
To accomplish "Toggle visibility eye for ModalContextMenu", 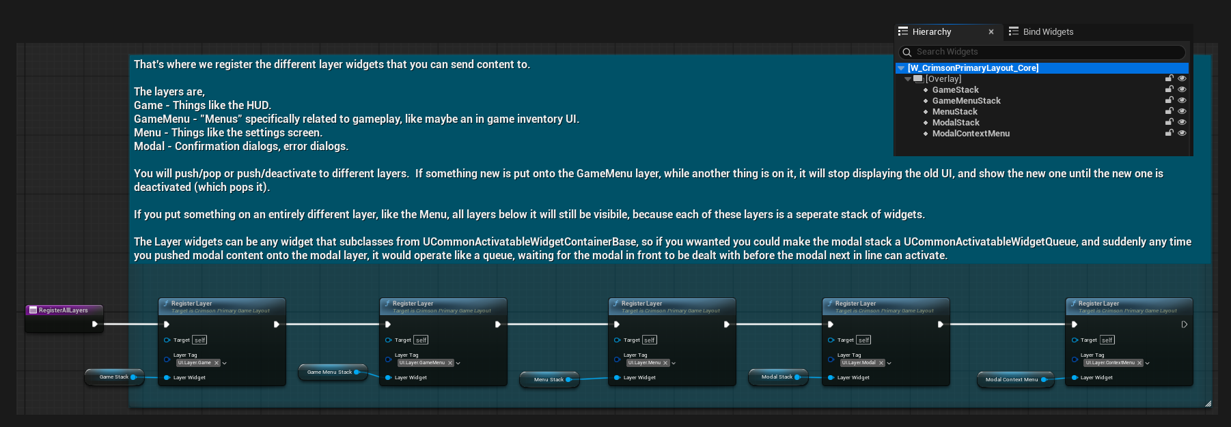I will 1182,133.
